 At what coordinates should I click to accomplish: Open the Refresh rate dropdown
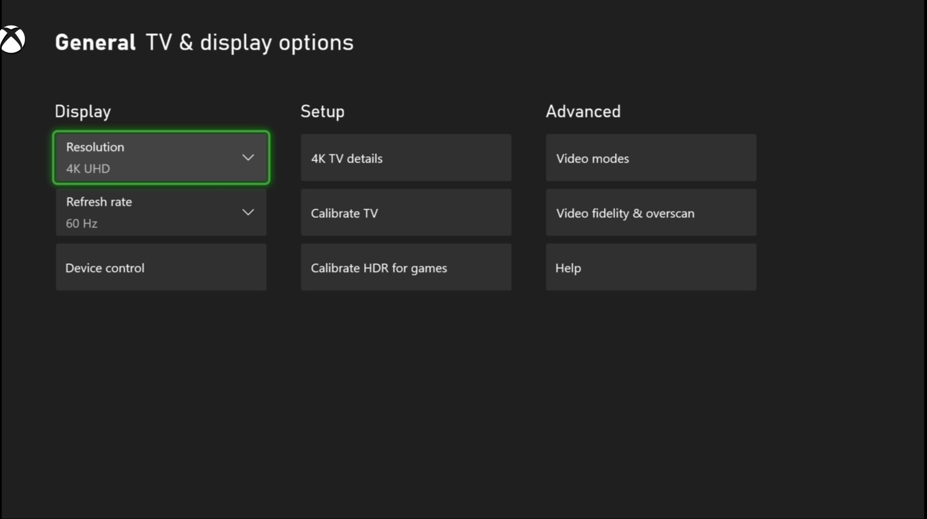click(x=161, y=212)
